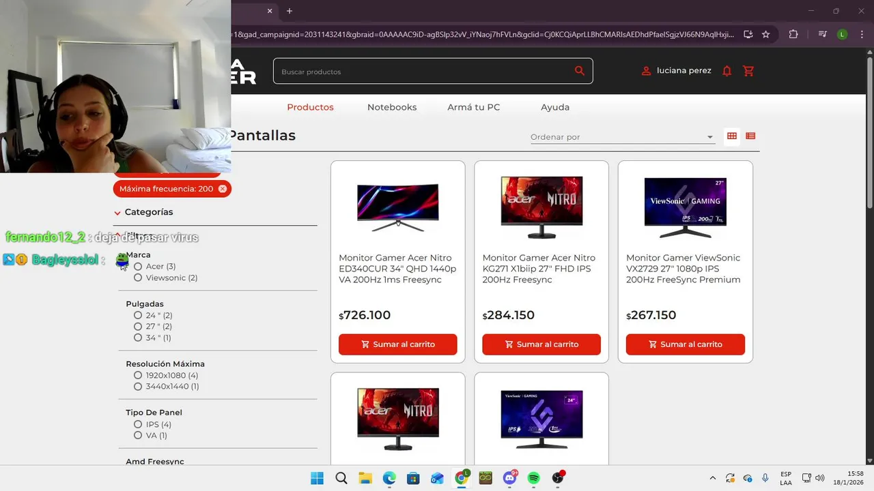Click the $267.150 price
Screen dimensions: 874x491
651,315
